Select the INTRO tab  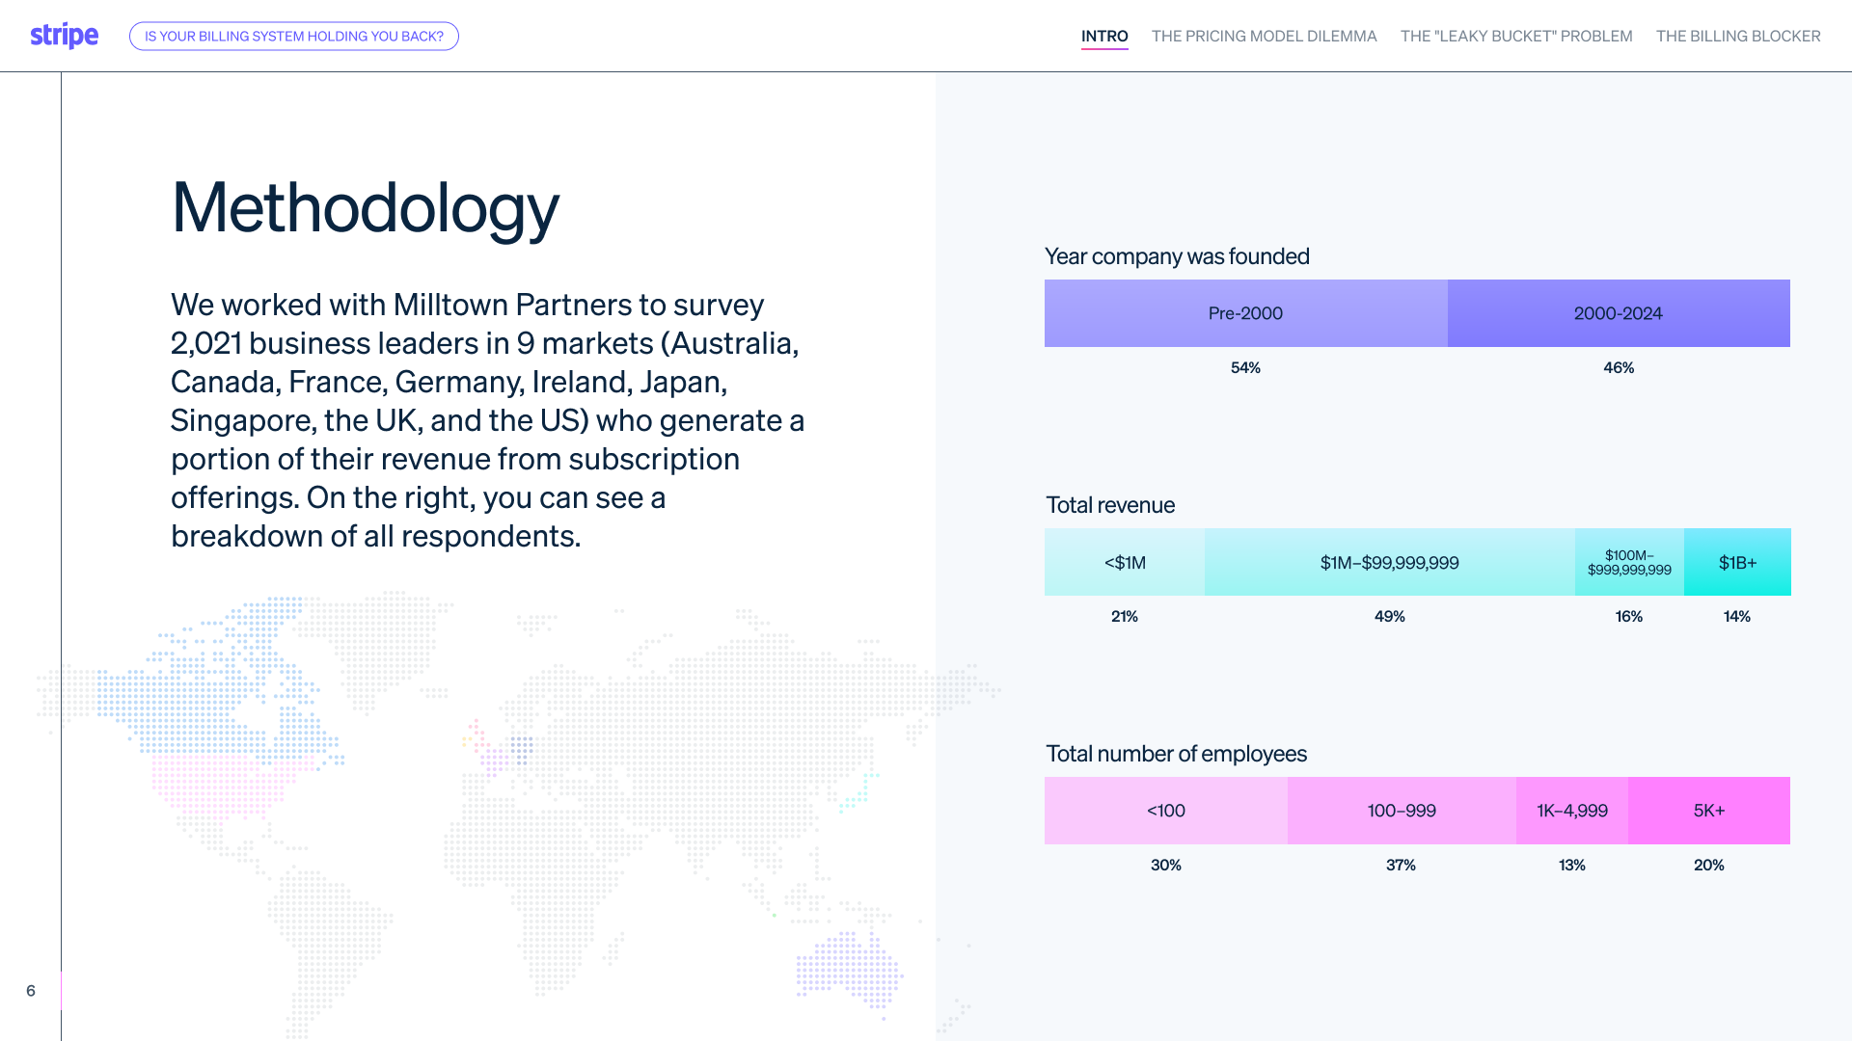(x=1104, y=36)
